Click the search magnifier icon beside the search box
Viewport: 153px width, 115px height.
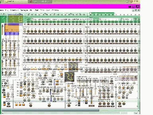click(100, 19)
